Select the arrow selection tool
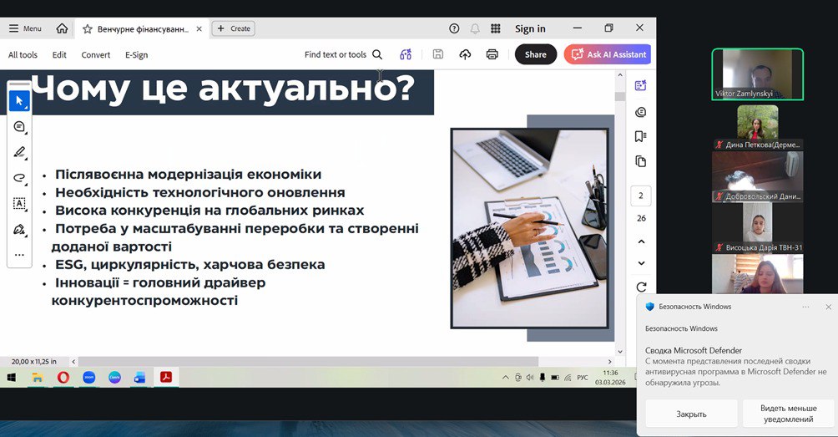The height and width of the screenshot is (437, 838). [x=19, y=101]
